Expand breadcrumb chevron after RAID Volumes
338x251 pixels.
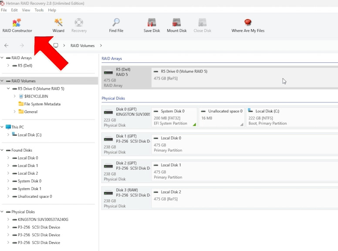pos(101,45)
